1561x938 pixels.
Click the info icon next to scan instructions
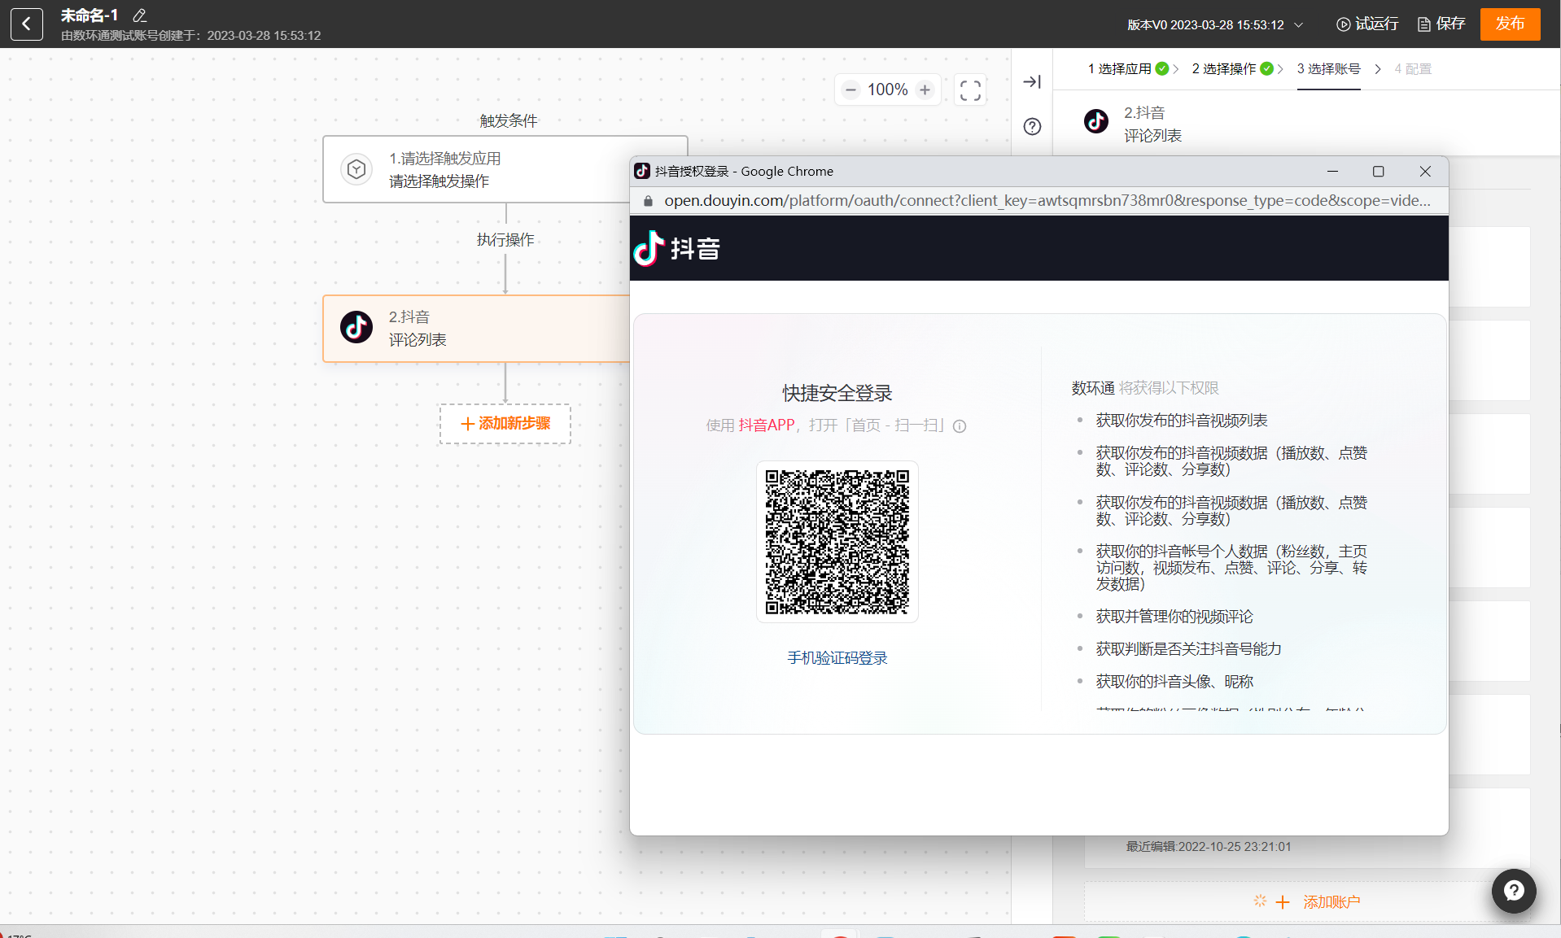(x=960, y=426)
